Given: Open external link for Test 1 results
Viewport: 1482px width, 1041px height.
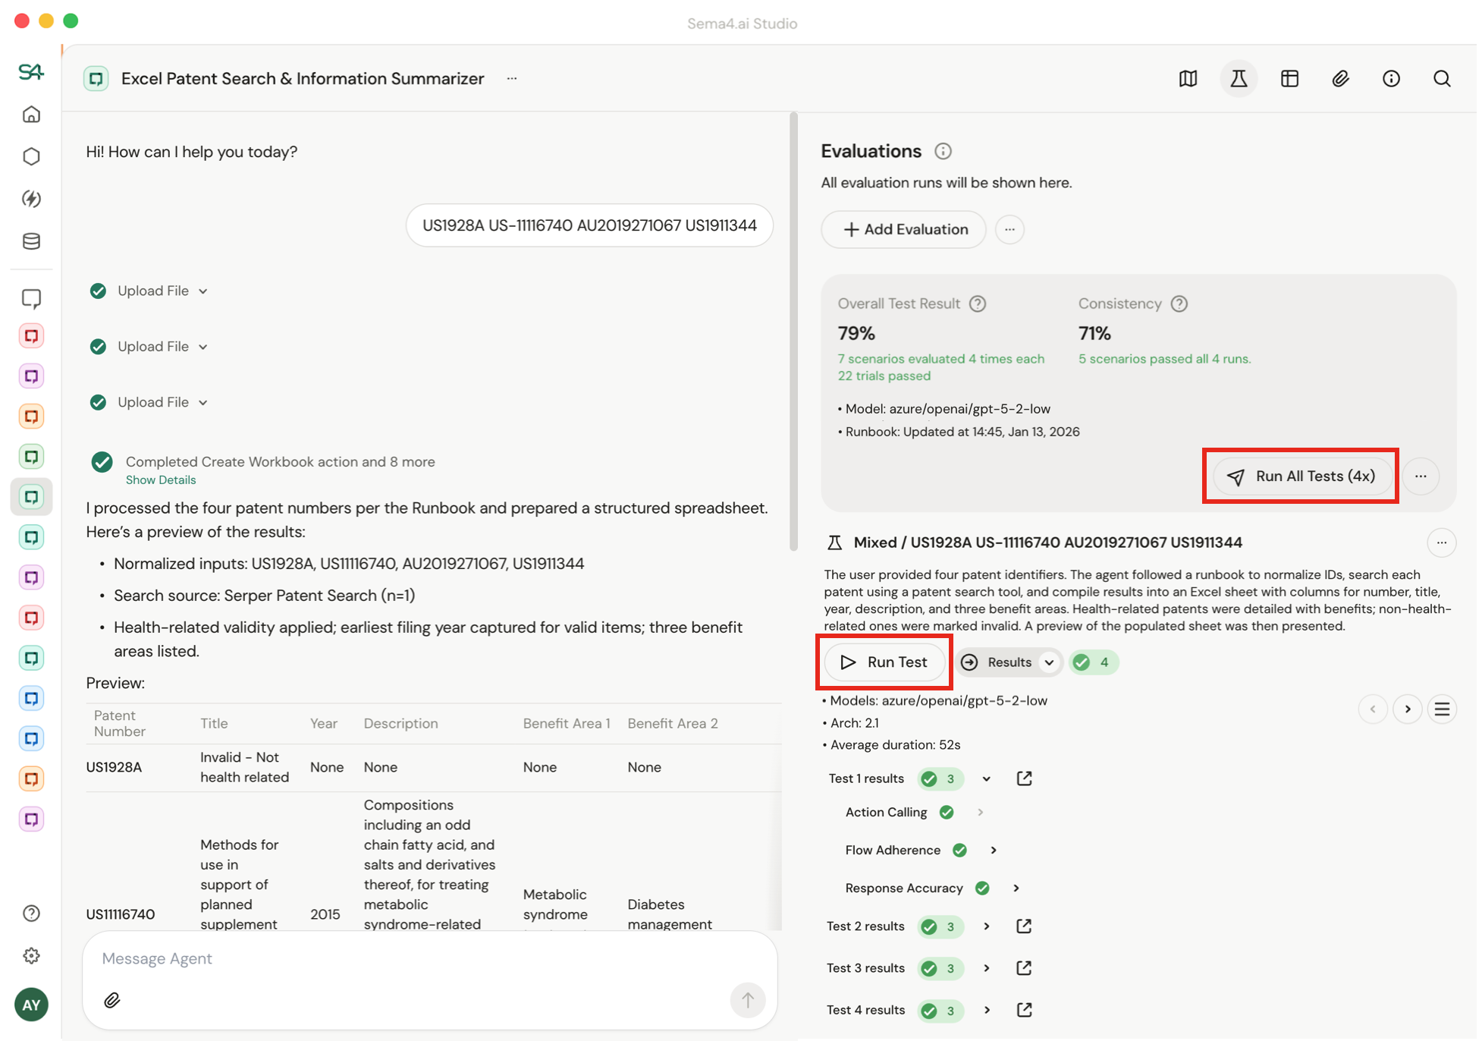Looking at the screenshot, I should point(1024,778).
